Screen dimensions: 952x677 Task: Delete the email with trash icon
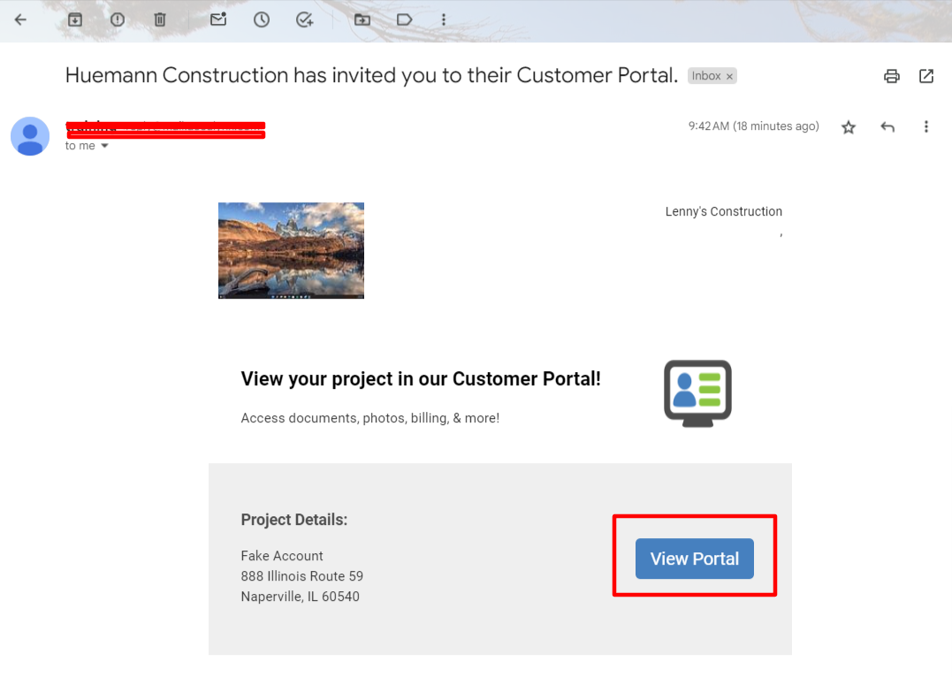(x=160, y=20)
